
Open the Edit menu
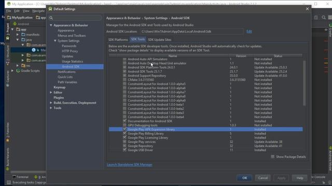point(17,11)
